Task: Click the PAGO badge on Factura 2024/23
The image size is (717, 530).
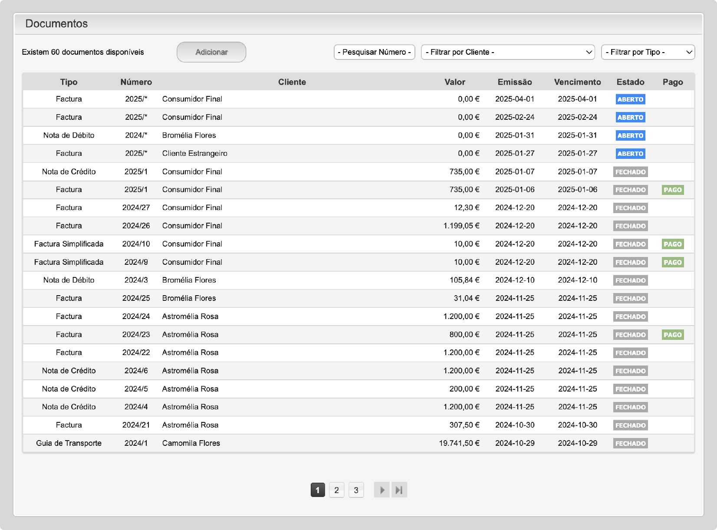Action: pos(672,335)
